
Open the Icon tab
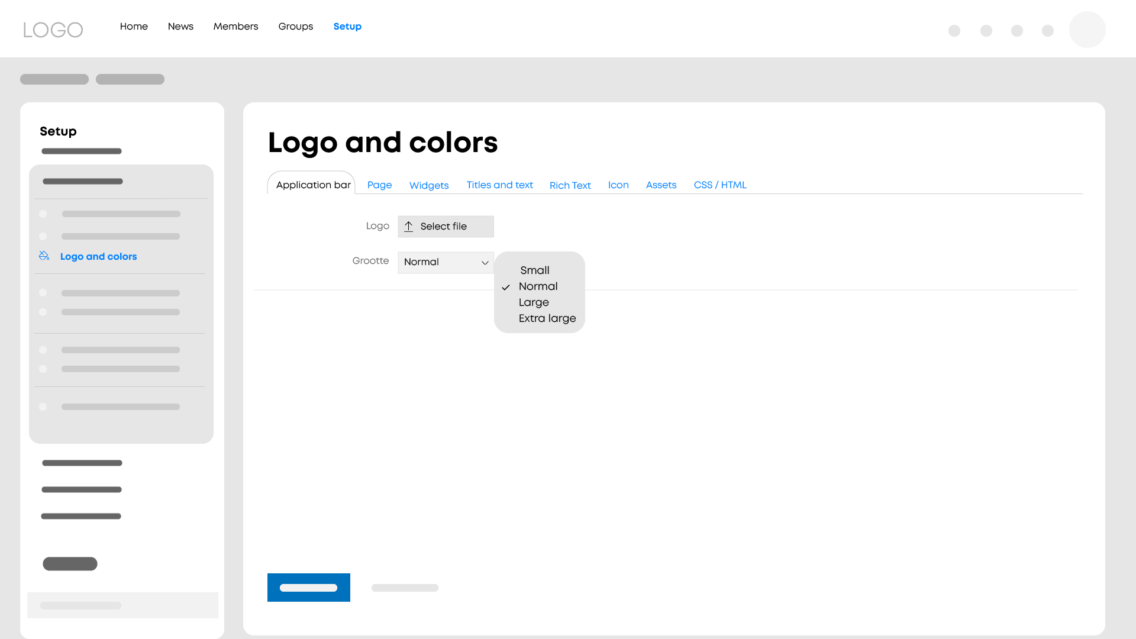618,185
